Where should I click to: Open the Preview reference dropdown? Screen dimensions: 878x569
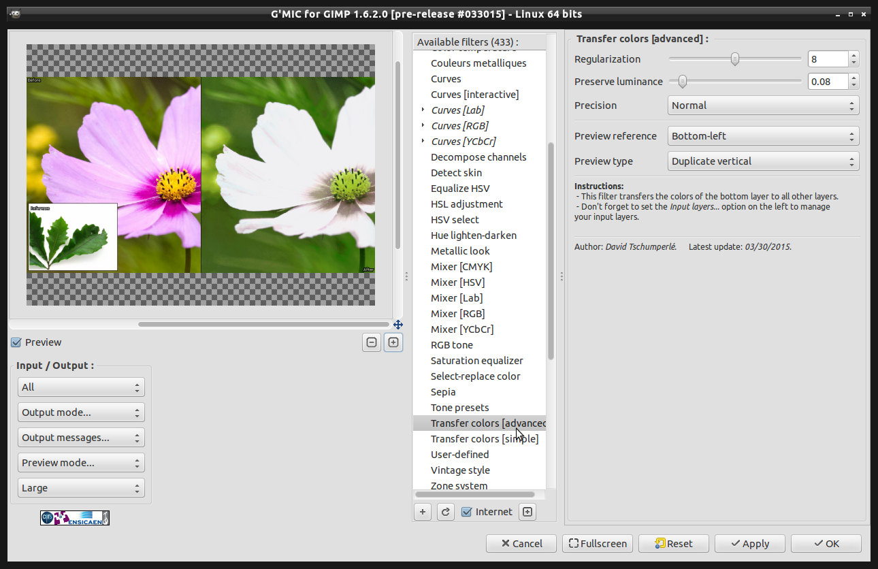tap(764, 136)
